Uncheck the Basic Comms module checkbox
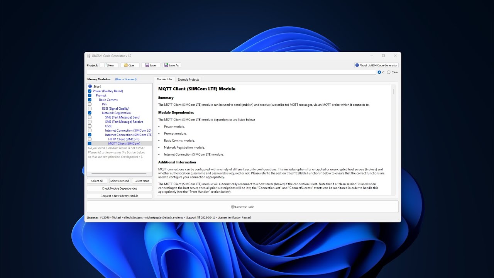 90,100
